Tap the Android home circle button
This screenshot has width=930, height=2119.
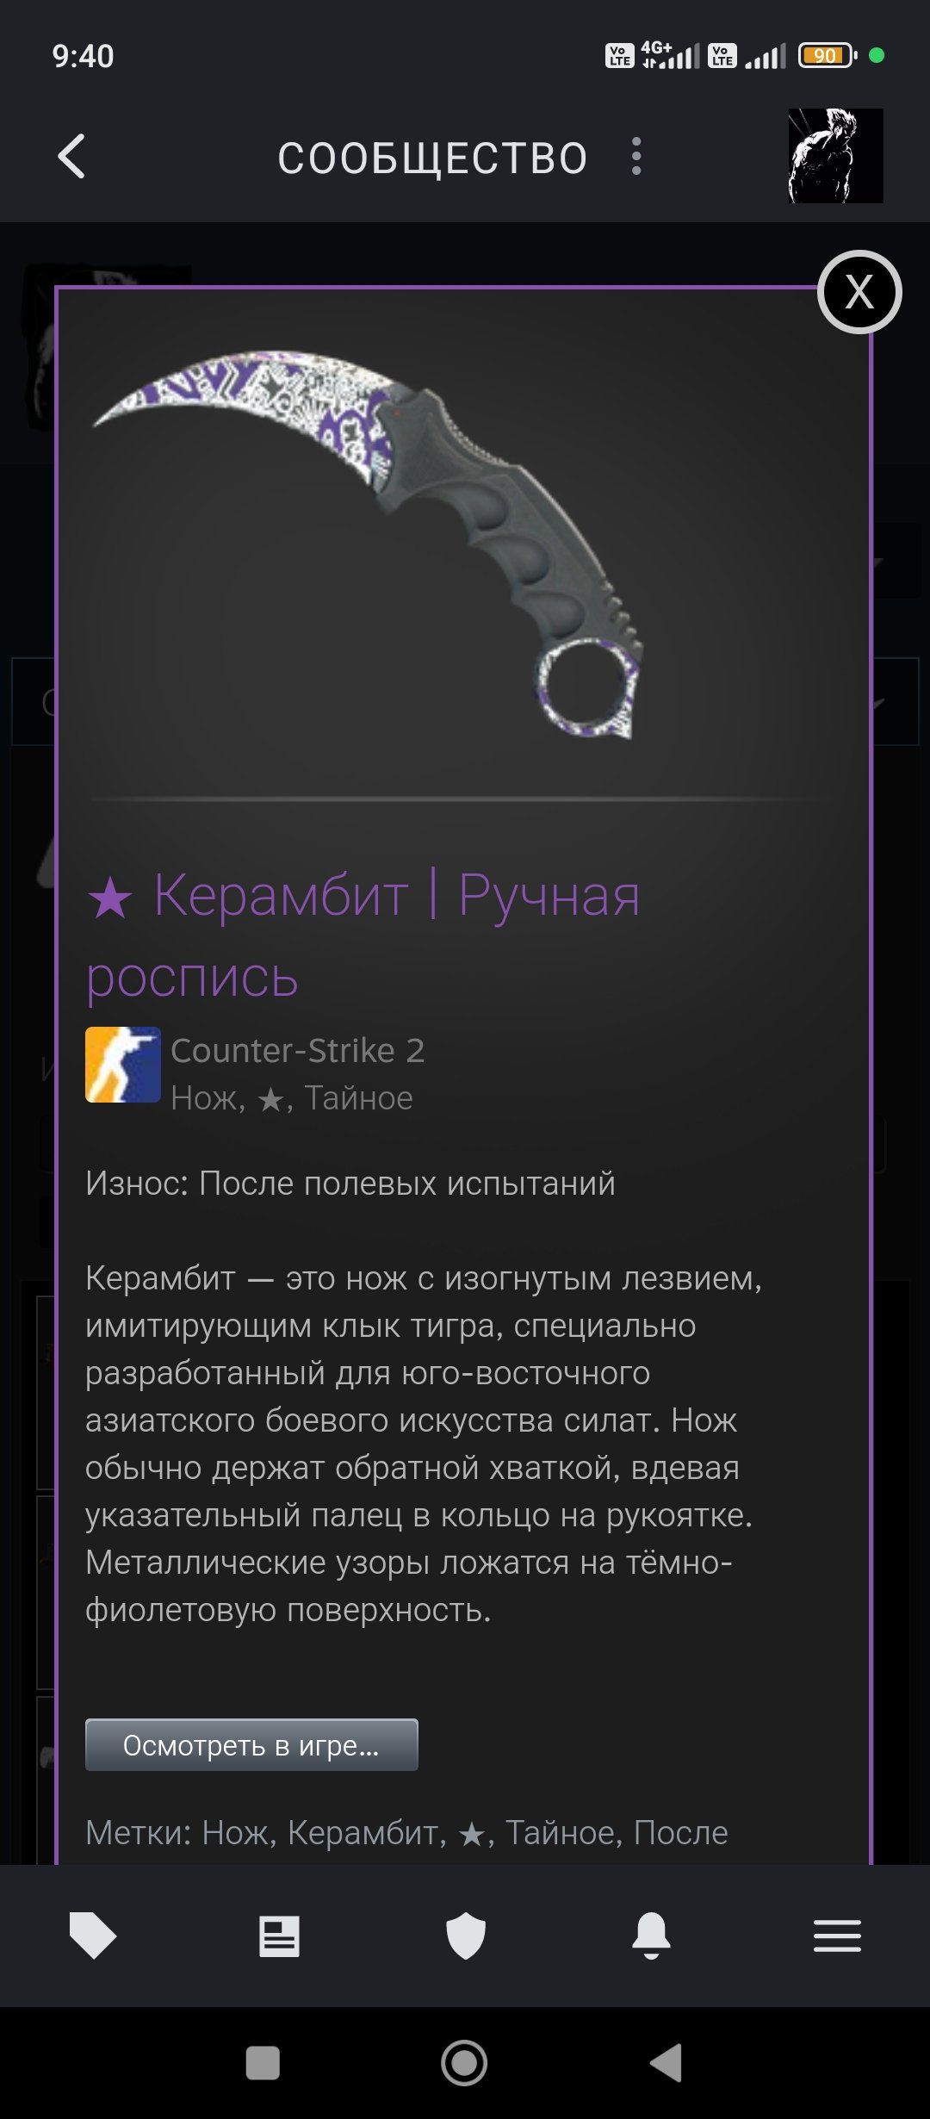pyautogui.click(x=464, y=2063)
